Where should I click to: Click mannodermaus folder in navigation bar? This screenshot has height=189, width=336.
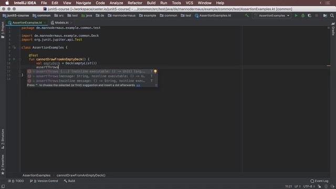(121, 15)
